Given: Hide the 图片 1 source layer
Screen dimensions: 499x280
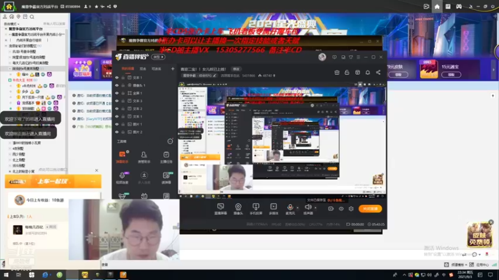Looking at the screenshot, I should [117, 124].
